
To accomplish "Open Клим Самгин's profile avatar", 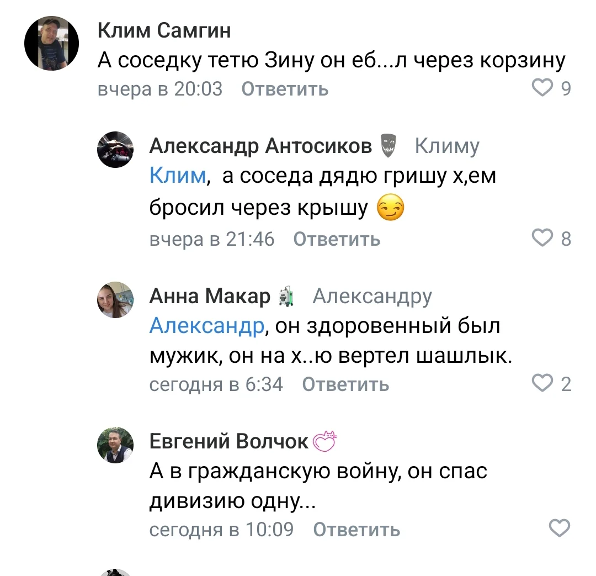I will coord(51,43).
